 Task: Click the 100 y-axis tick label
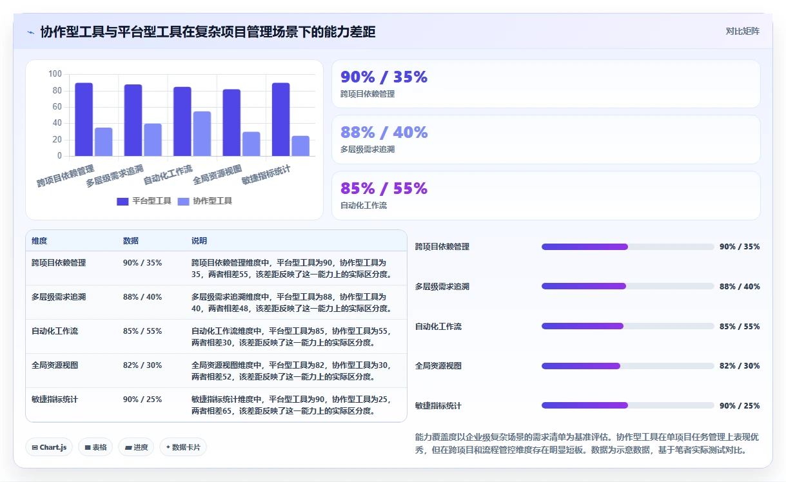pyautogui.click(x=55, y=74)
